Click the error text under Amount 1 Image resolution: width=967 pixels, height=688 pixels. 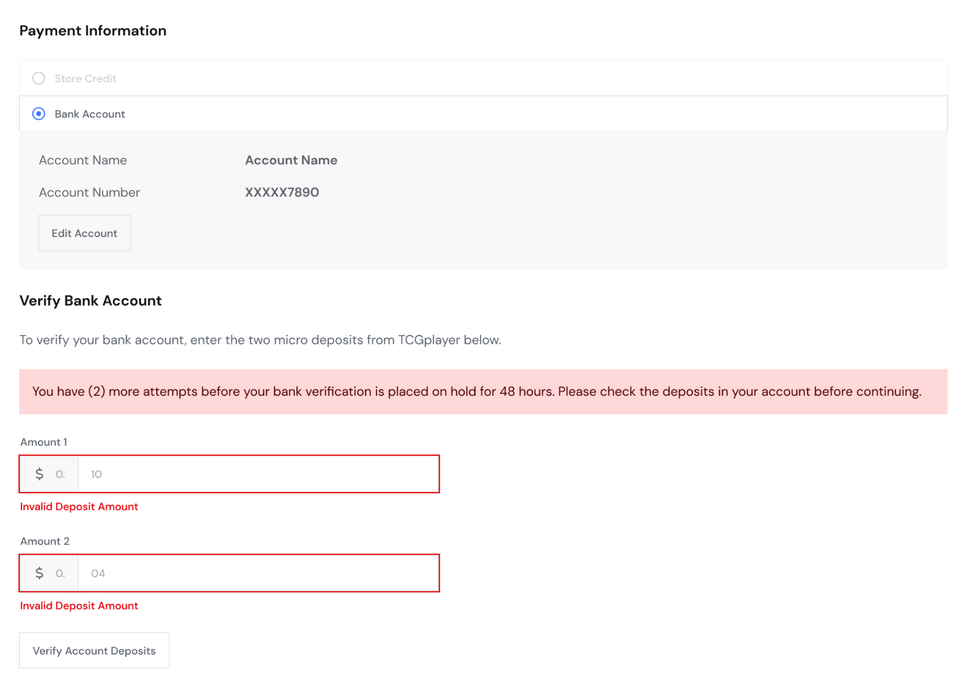click(x=79, y=507)
